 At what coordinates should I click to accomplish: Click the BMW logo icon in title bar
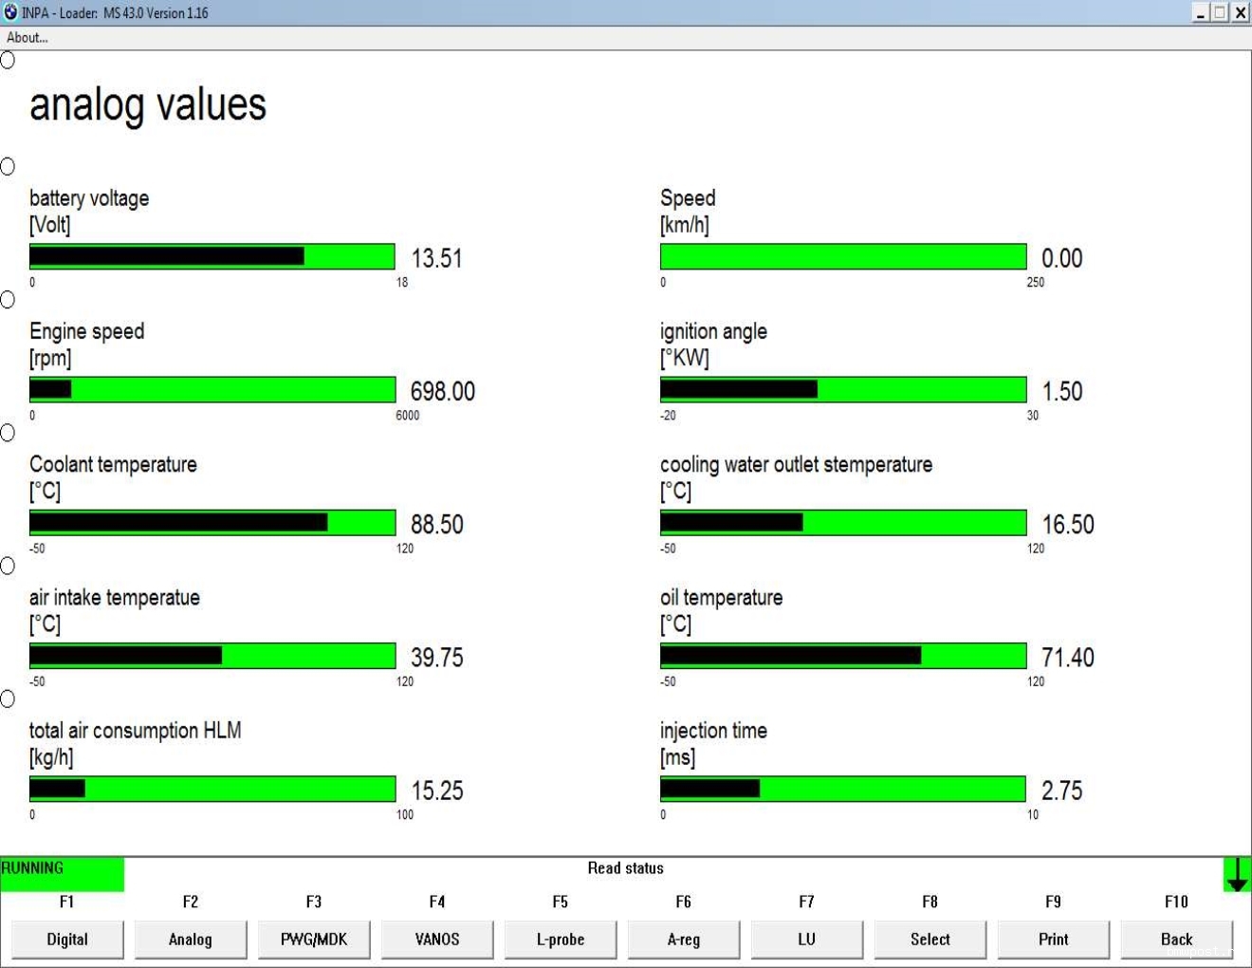10,12
